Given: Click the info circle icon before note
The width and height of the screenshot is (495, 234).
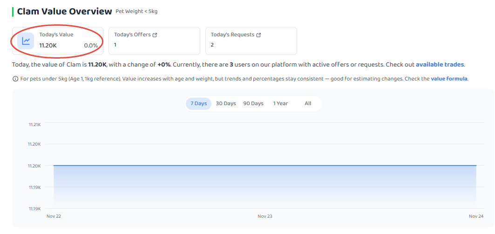Looking at the screenshot, I should pos(15,79).
